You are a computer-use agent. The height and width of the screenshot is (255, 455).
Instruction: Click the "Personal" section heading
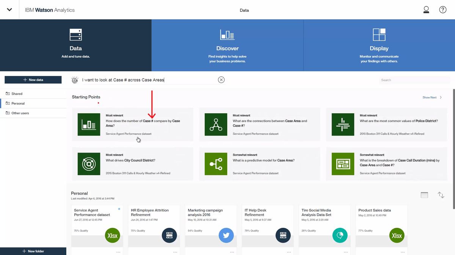click(x=79, y=193)
